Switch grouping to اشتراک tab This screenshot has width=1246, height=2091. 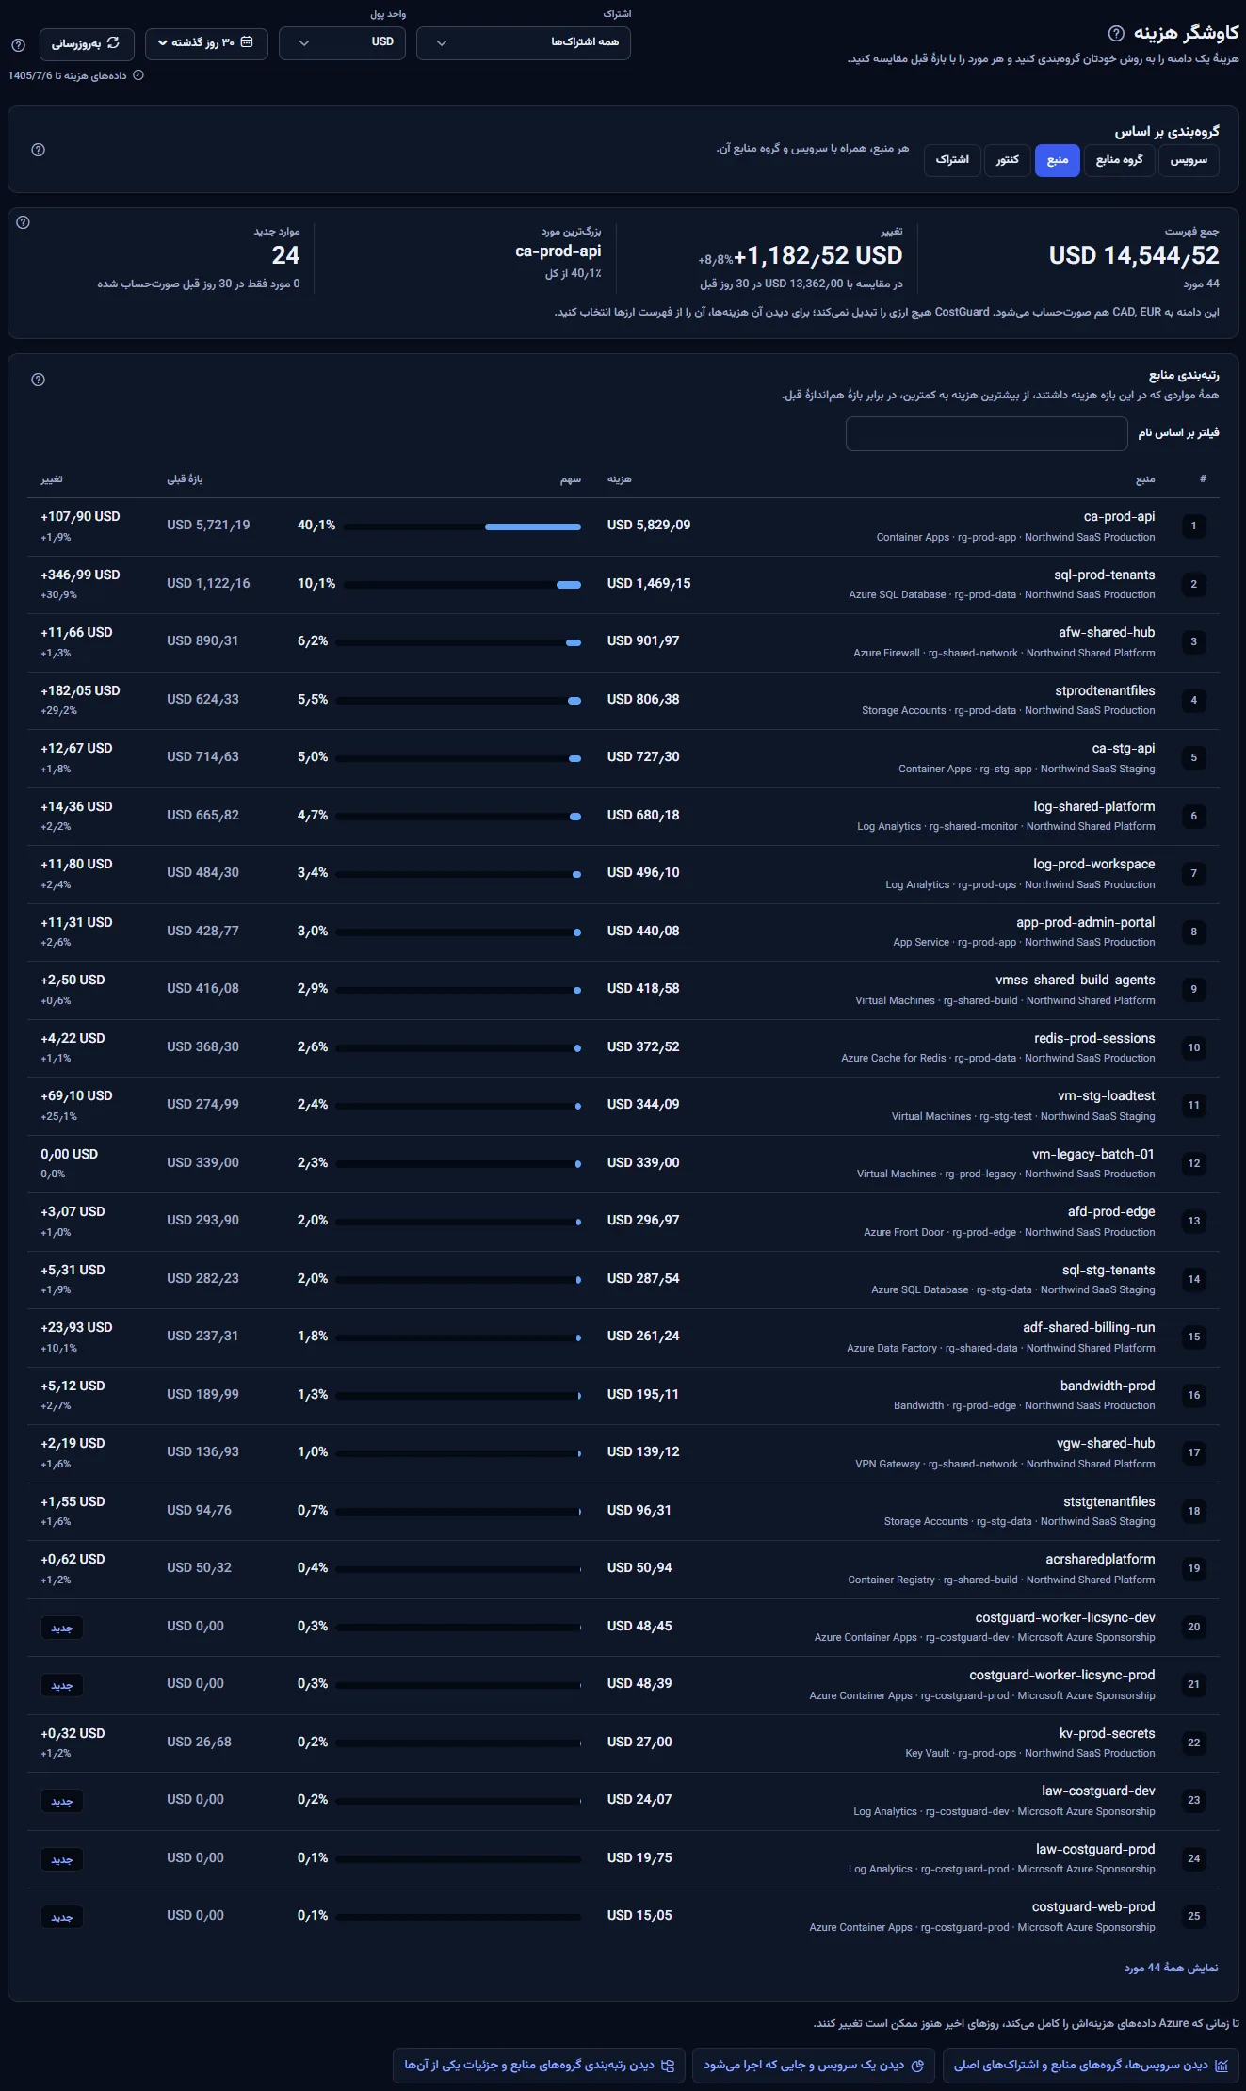tap(952, 160)
